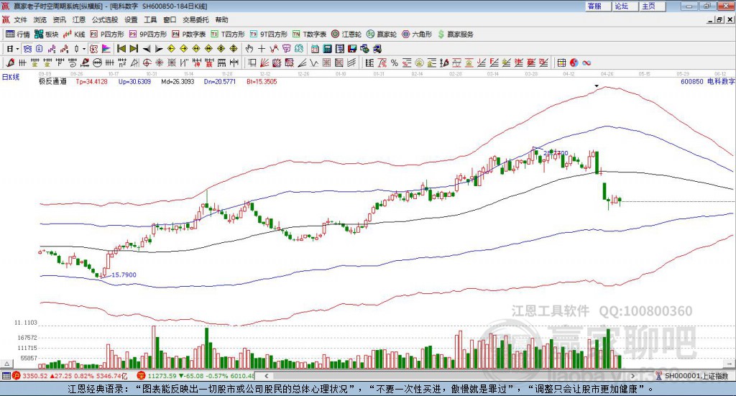Viewport: 736px width, 396px height.
Task: Open the colored grid table icon
Action: [561, 63]
